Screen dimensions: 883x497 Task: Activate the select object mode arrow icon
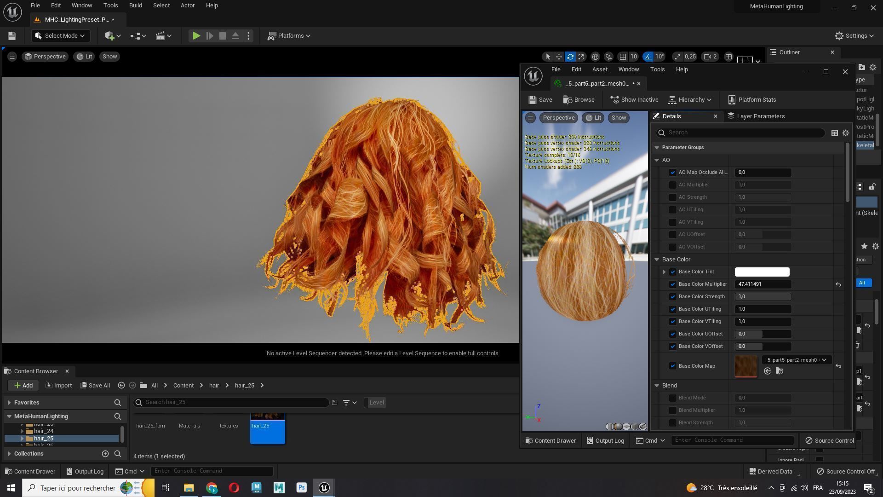point(547,57)
